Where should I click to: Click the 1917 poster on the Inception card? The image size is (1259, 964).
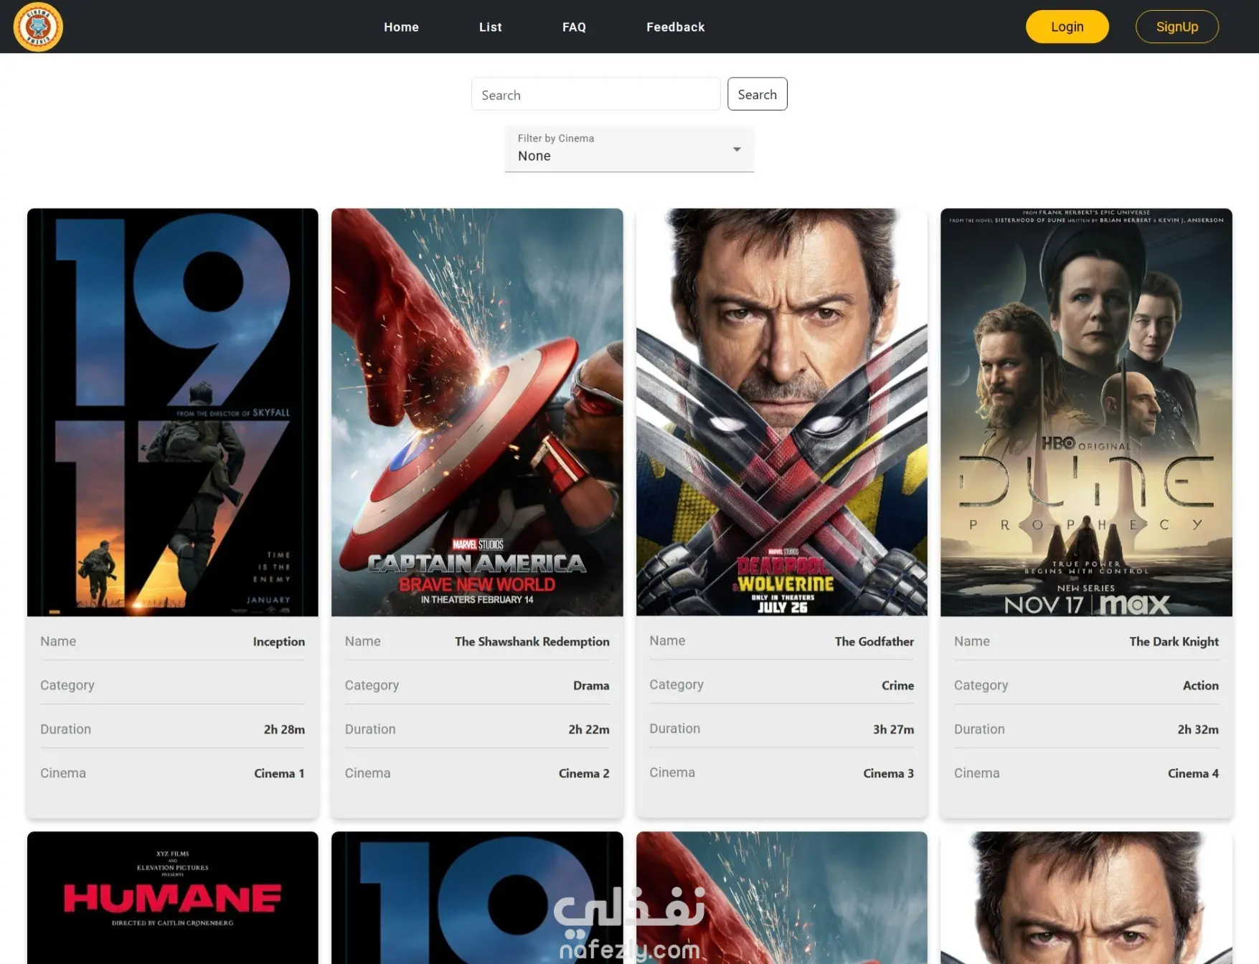[173, 412]
